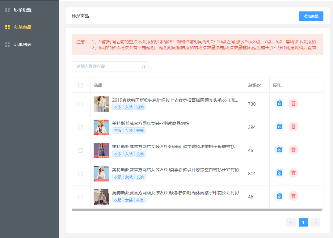Click the grid icon beside 秒杀设置
333x238 pixels.
[7, 10]
